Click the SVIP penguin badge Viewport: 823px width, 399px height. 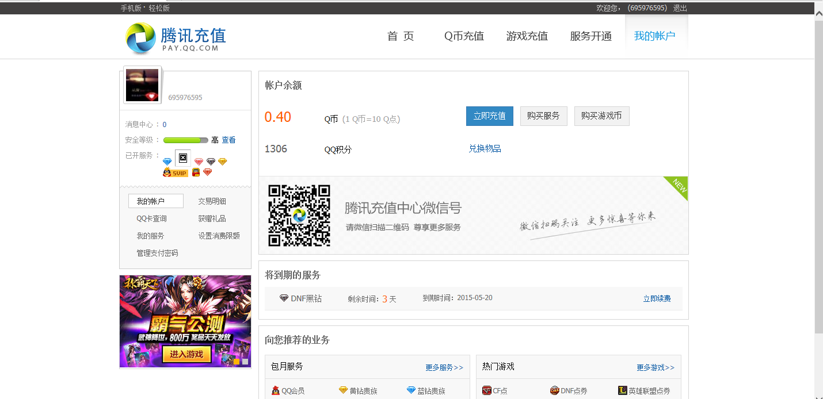[x=176, y=172]
